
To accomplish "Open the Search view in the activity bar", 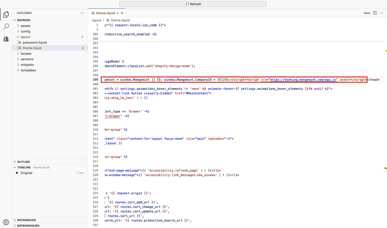I will (x=6, y=27).
